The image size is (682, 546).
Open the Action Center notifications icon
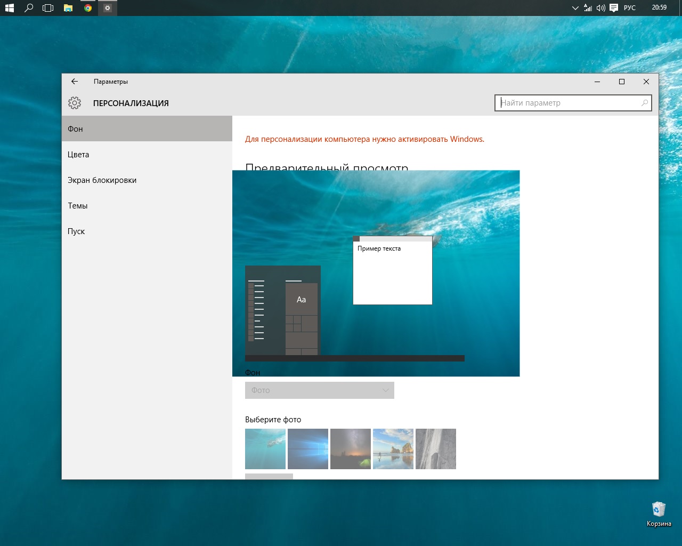(614, 8)
